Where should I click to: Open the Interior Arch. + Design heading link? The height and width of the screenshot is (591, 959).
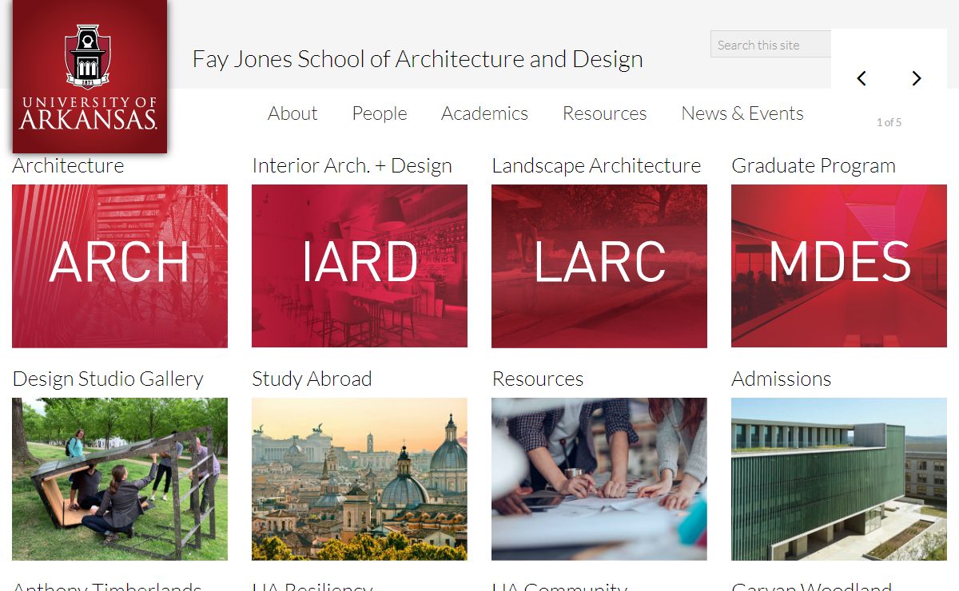coord(352,165)
